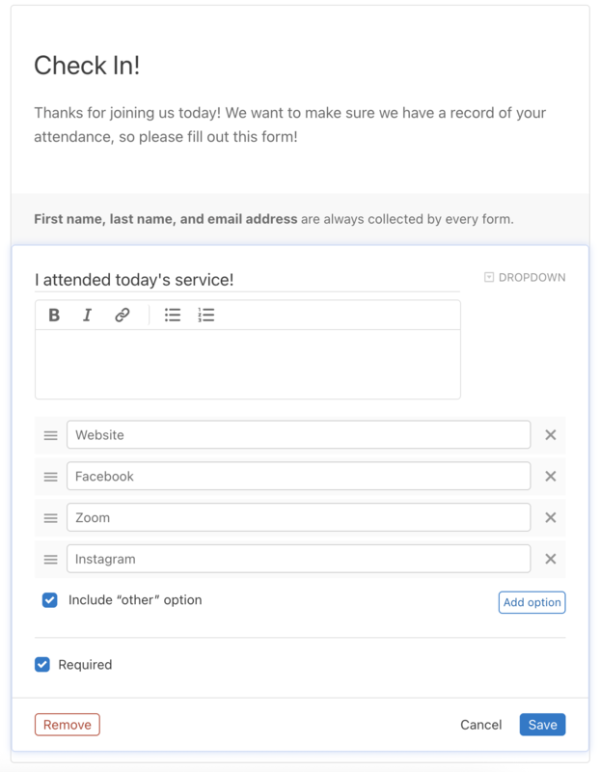Insert a link using the toolbar
600x772 pixels.
coord(123,315)
